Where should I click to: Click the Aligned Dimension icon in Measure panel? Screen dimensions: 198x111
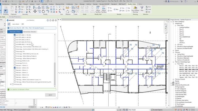[67, 7]
